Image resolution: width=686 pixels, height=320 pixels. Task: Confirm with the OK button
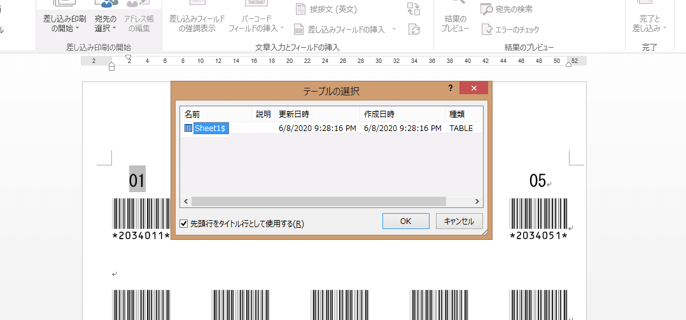(x=405, y=221)
